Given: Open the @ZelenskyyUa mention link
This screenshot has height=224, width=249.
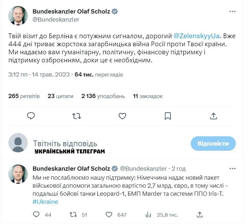Looking at the screenshot, I should tap(197, 36).
